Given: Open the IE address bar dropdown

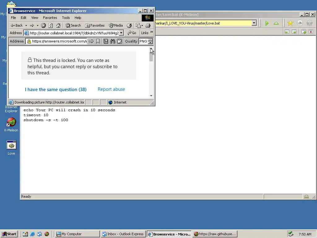Looking at the screenshot, I should pos(121,33).
